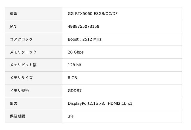Click the 保証期間 row label
Viewport: 191px width, 130px height.
(x=17, y=116)
